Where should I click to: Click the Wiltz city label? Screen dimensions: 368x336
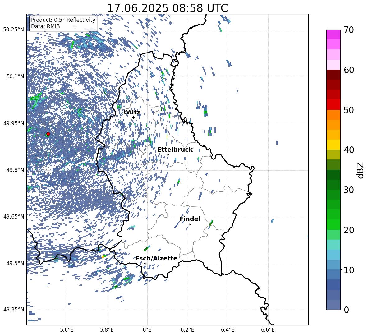(x=132, y=113)
